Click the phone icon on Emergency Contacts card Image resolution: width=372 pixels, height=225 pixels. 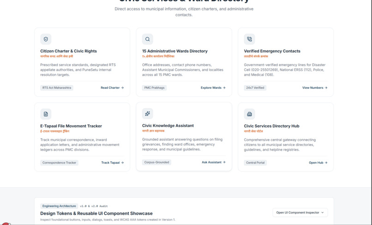tap(249, 39)
